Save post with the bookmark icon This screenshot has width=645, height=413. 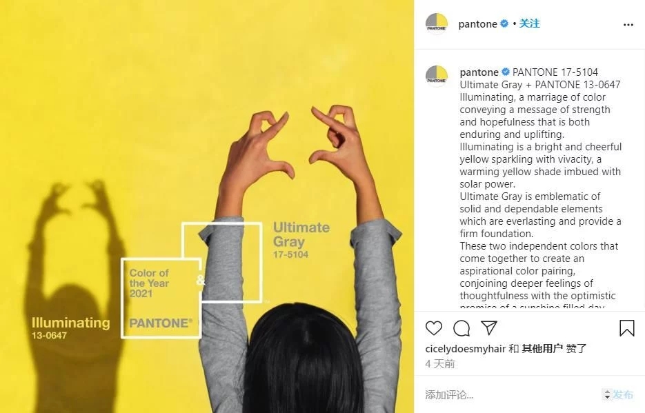(627, 328)
